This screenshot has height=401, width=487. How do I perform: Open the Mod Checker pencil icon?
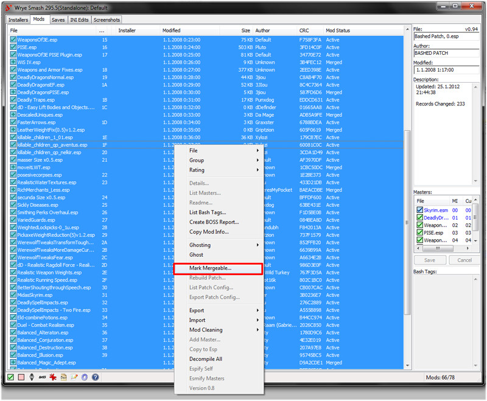pos(74,377)
